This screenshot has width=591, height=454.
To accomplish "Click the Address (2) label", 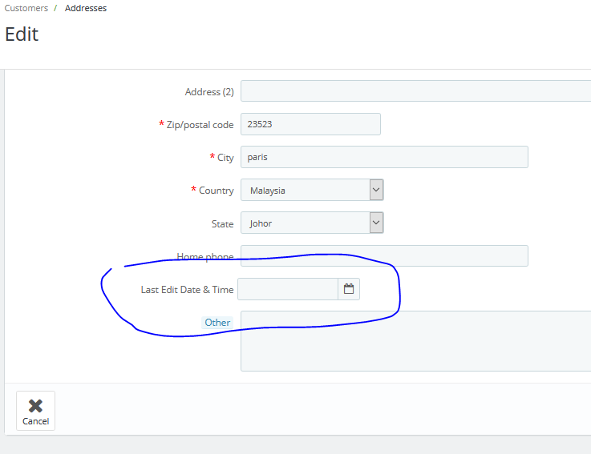I will pyautogui.click(x=209, y=92).
